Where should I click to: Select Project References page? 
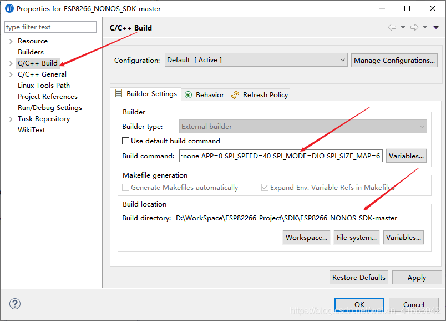tap(48, 97)
